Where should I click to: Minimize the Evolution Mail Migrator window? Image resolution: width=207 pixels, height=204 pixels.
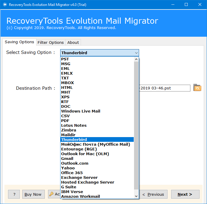(x=173, y=5)
